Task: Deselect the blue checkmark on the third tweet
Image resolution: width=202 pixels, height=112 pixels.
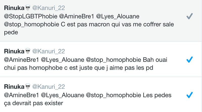Action: click(189, 95)
